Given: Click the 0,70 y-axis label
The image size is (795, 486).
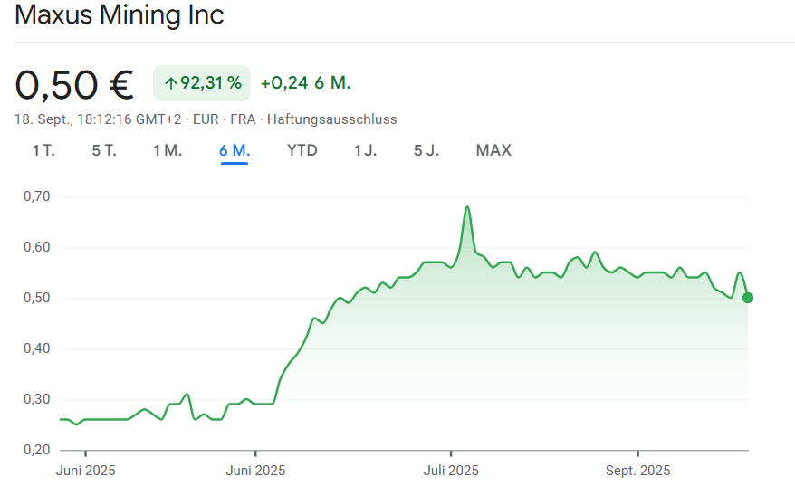Looking at the screenshot, I should pos(37,196).
